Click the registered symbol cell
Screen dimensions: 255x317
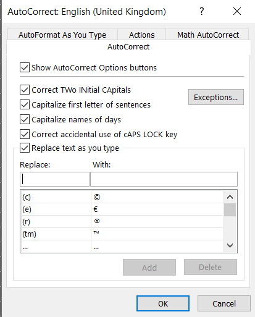157,222
